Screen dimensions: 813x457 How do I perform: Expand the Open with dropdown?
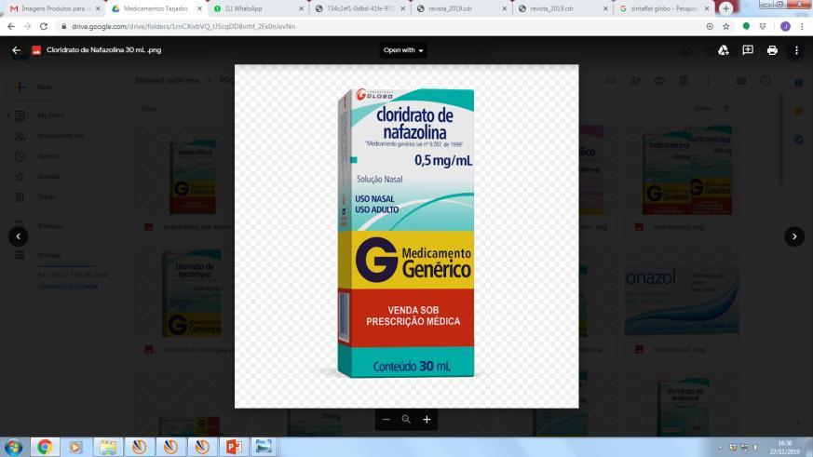pyautogui.click(x=403, y=50)
